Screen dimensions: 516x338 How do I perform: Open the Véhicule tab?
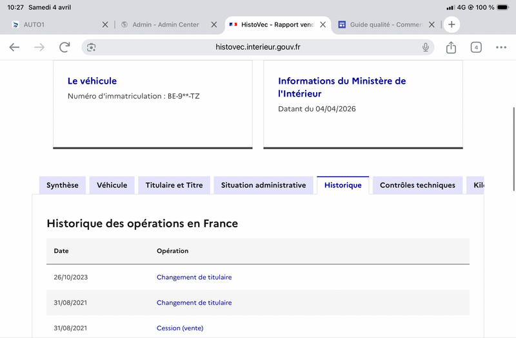[x=112, y=185]
